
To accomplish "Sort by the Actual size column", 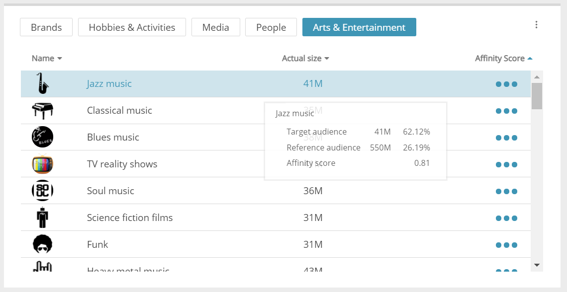I will 305,58.
